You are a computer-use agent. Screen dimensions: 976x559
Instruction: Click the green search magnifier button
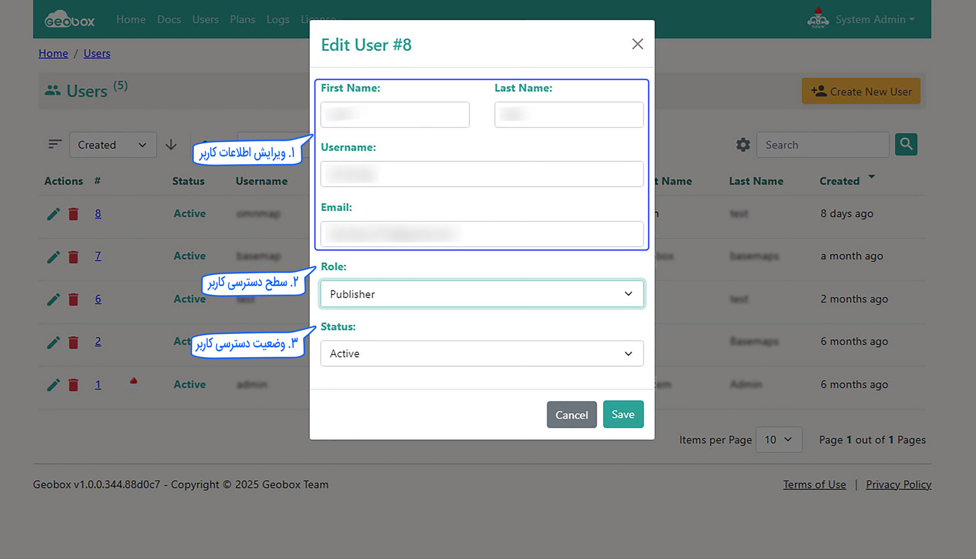[x=906, y=144]
